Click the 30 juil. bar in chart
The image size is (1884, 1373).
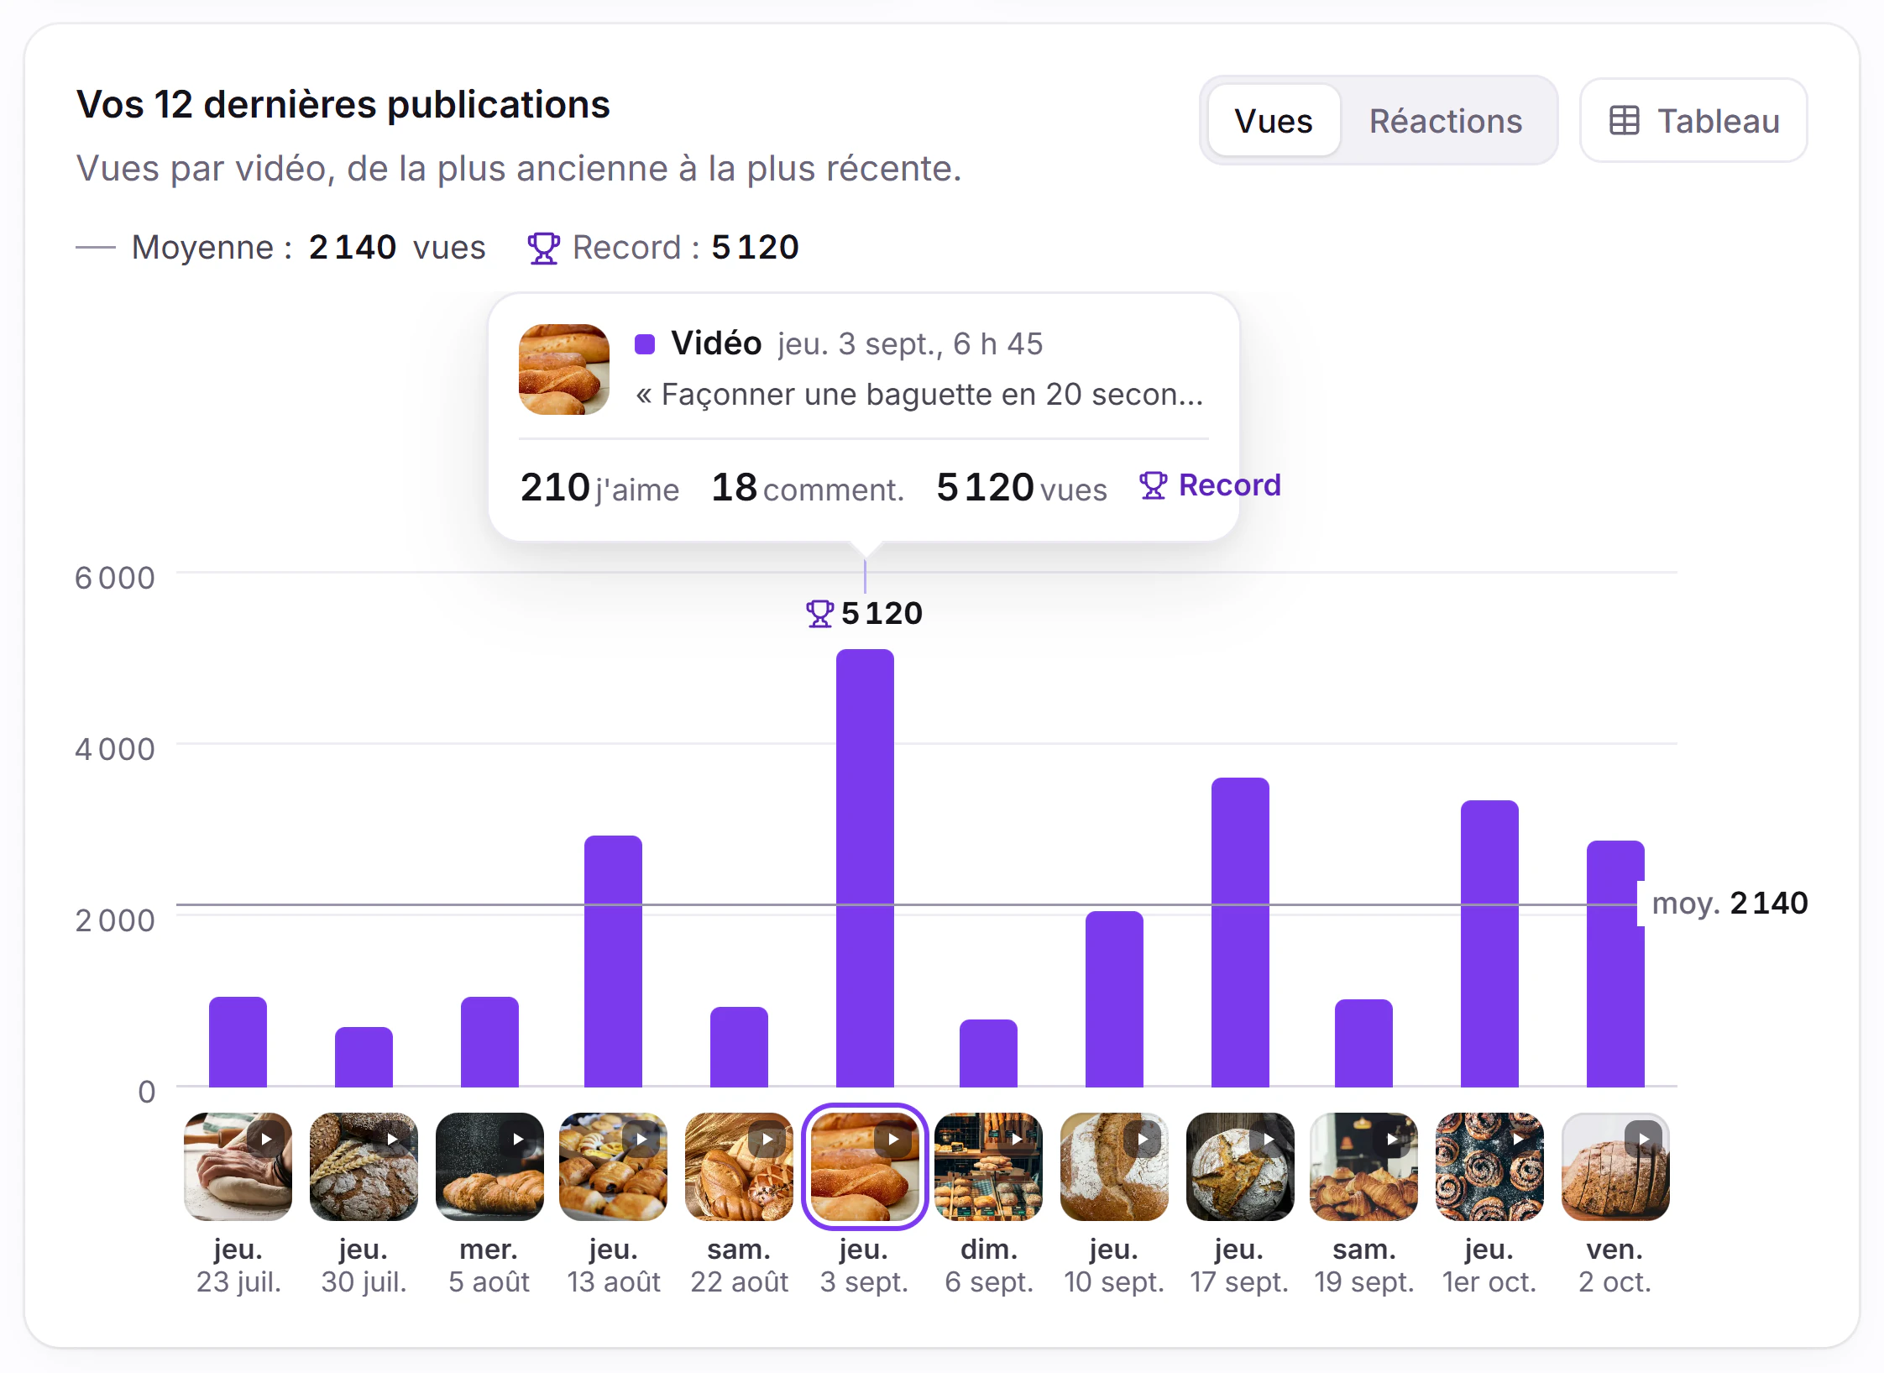tap(364, 1057)
